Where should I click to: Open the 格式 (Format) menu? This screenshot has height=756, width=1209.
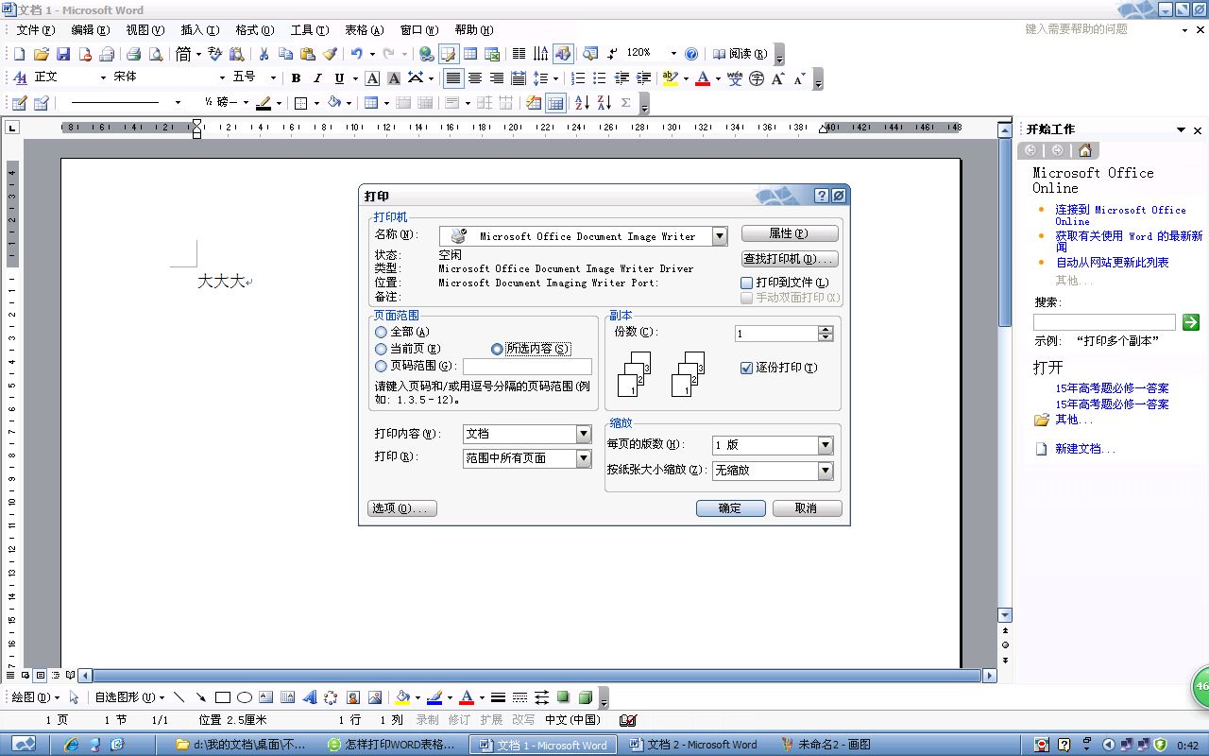point(254,30)
